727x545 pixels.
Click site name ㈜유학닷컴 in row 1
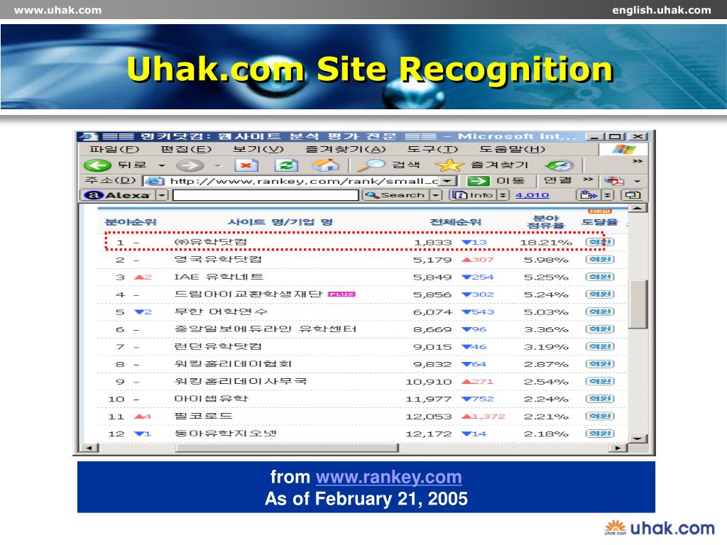[x=210, y=242]
